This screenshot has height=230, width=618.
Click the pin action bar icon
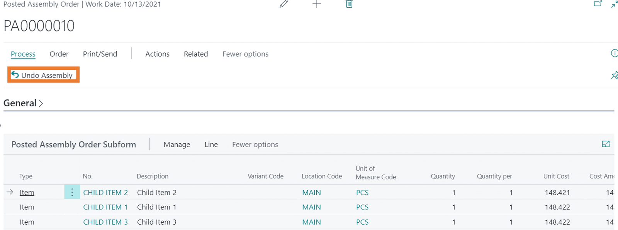click(x=614, y=76)
